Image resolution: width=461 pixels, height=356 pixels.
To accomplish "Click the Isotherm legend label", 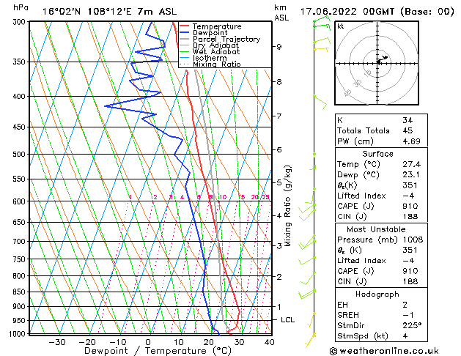I will pyautogui.click(x=210, y=58).
